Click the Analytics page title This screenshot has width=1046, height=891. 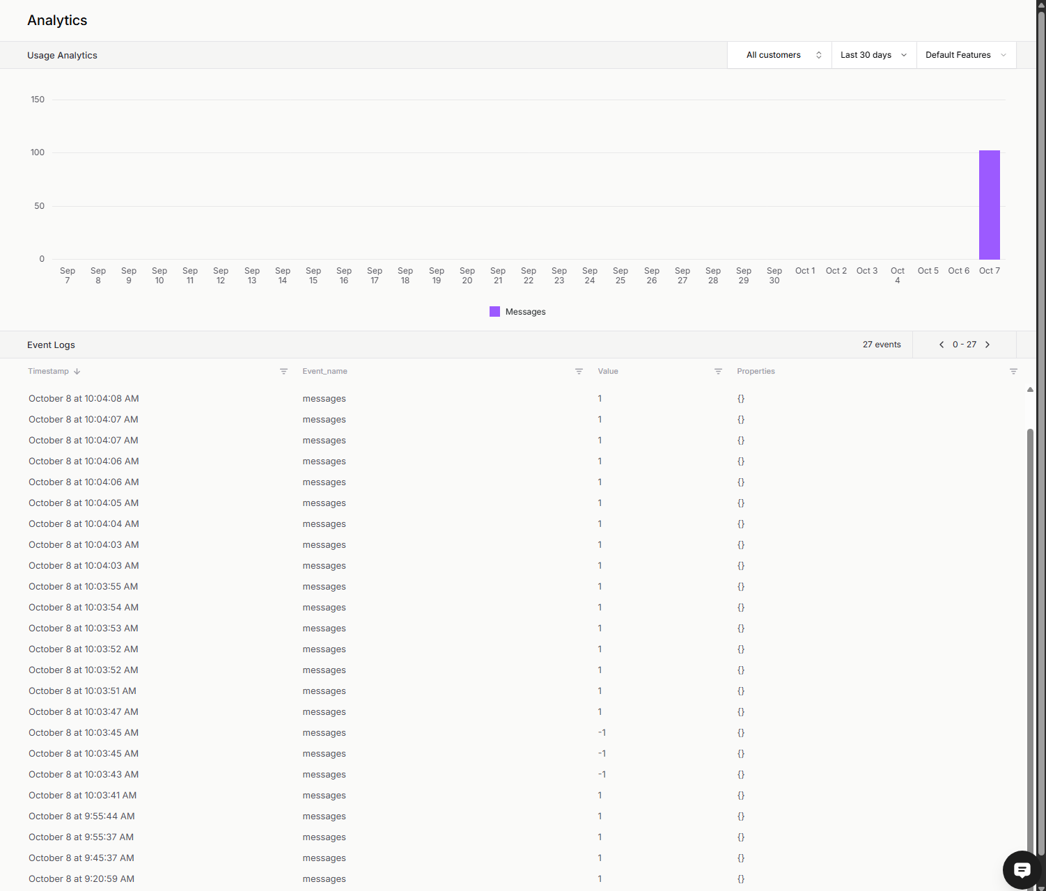coord(57,20)
